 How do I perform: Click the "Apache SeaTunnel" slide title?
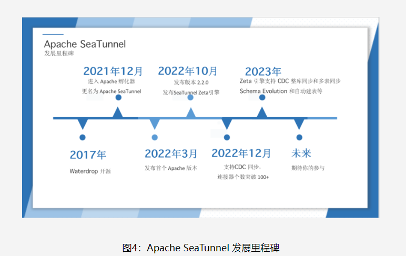pos(85,44)
